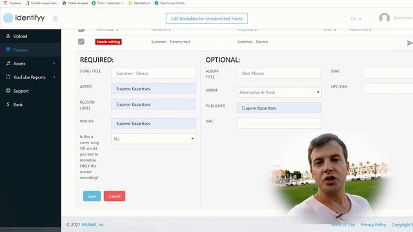Open the Easy to use Online bookmark
Screen dimensions: 413x232
click(x=170, y=3)
